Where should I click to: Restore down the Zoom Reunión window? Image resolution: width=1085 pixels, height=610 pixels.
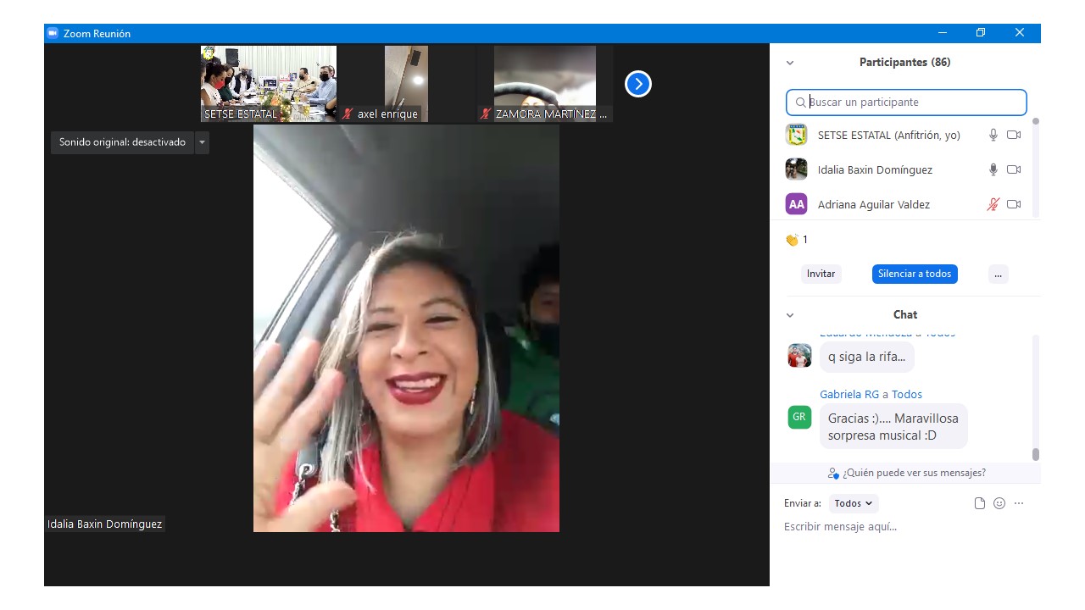click(x=981, y=33)
